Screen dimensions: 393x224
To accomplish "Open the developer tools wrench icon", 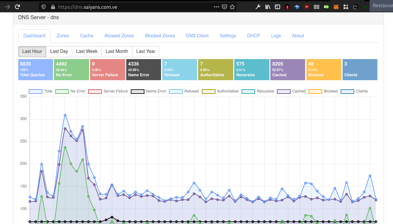I will tap(258, 6).
